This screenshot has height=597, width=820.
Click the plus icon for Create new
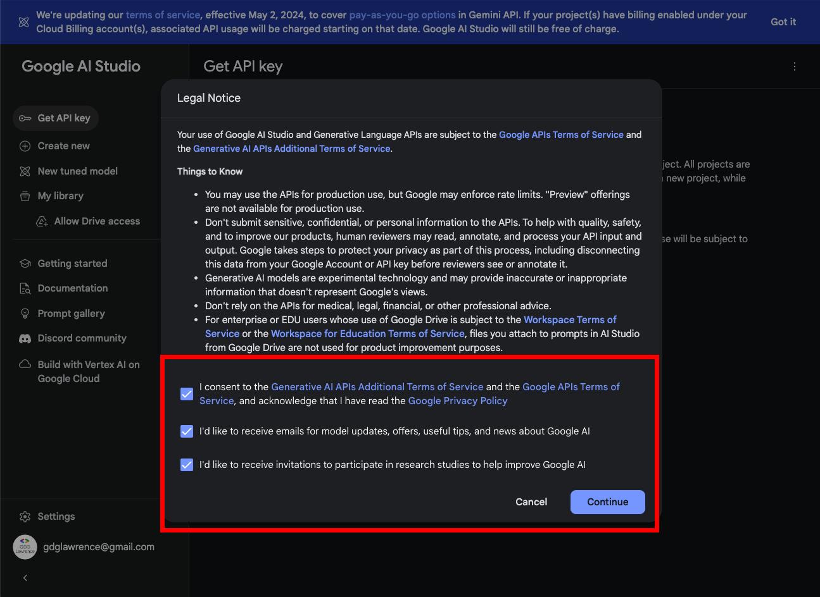(25, 146)
